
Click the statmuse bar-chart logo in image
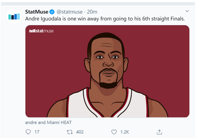(32, 31)
